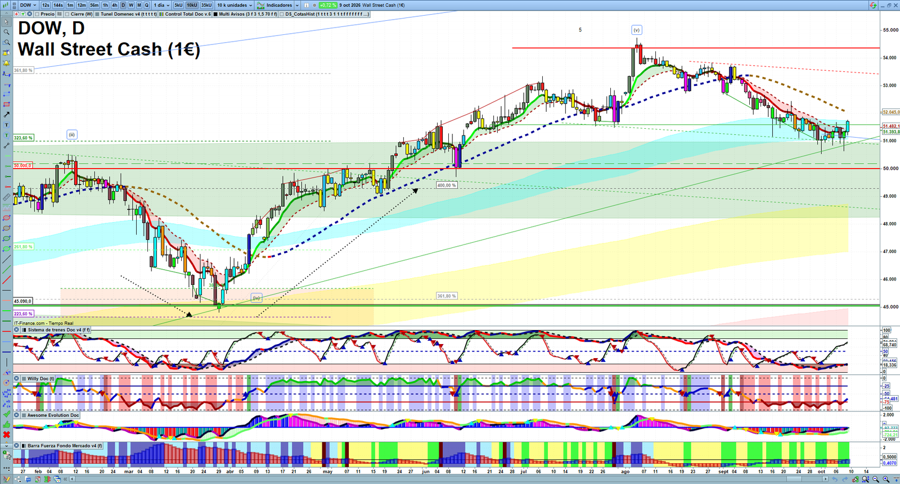Toggle the Precio checkbox
Image resolution: width=900 pixels, height=484 pixels.
click(x=37, y=14)
